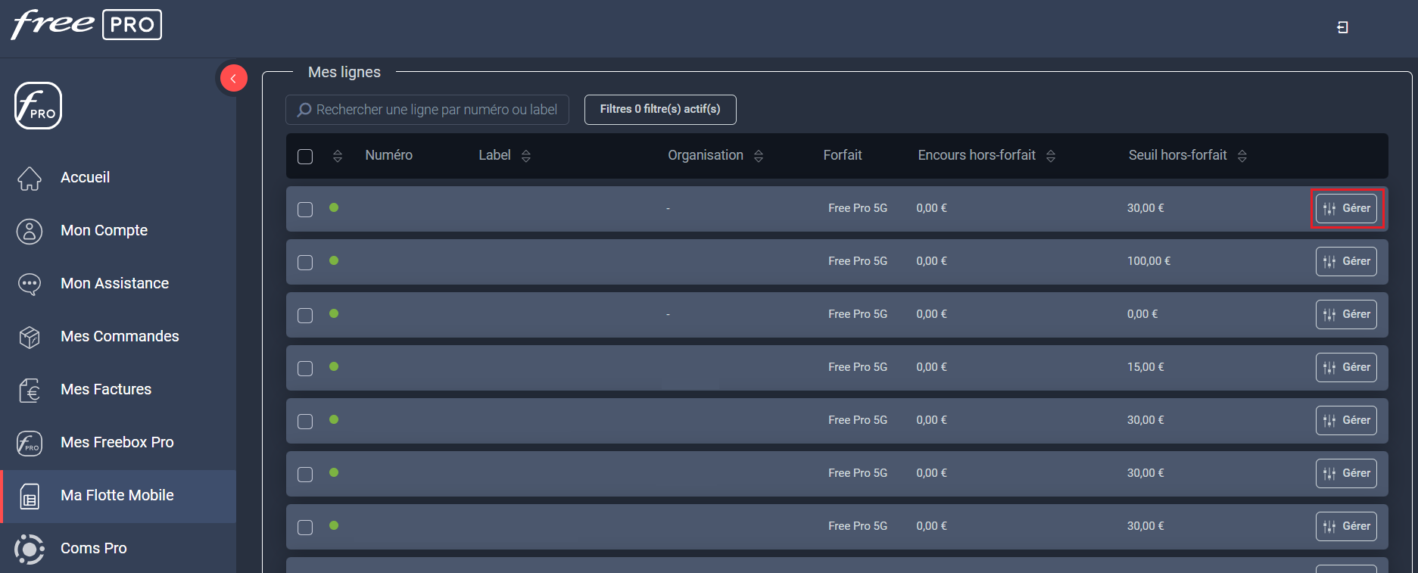Open Coms Pro section

click(x=94, y=548)
